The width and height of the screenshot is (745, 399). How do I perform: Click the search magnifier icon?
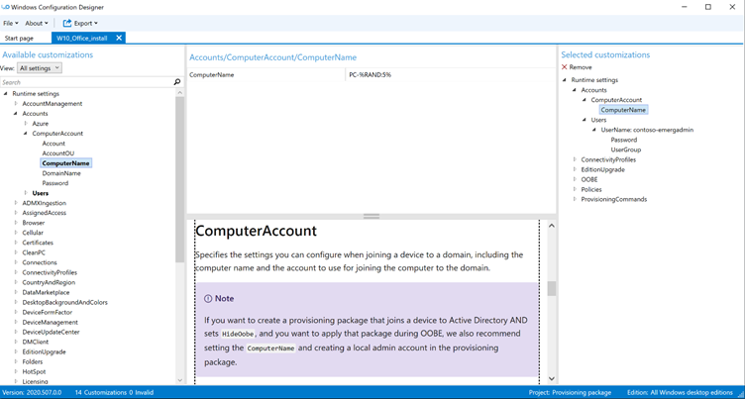point(177,82)
